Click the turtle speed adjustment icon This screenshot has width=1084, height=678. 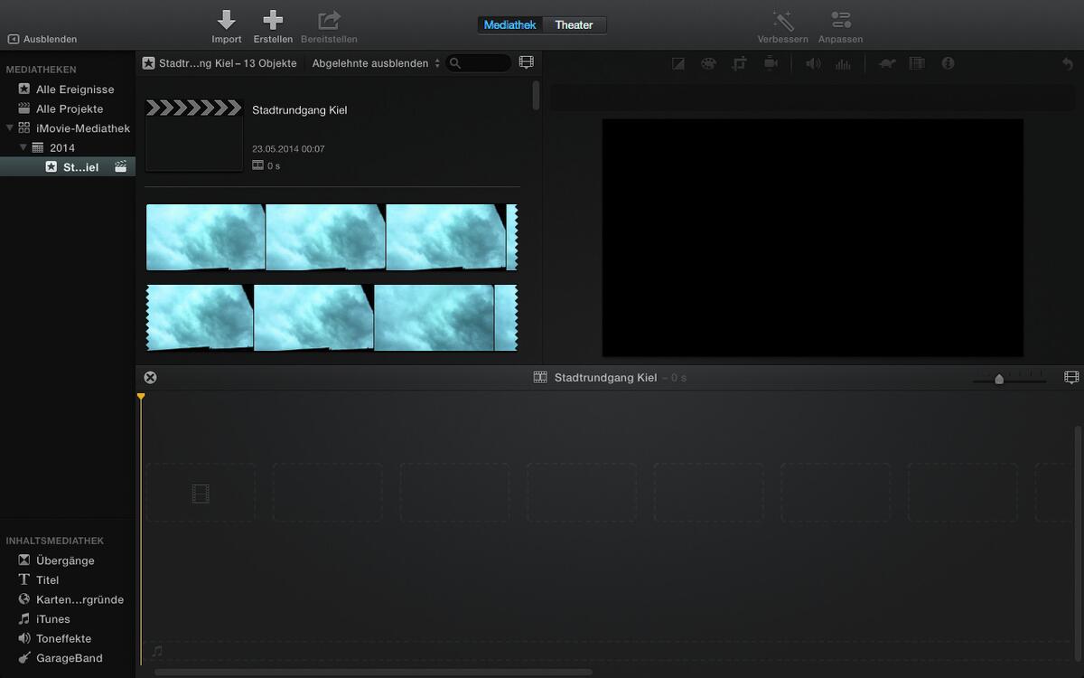point(886,63)
